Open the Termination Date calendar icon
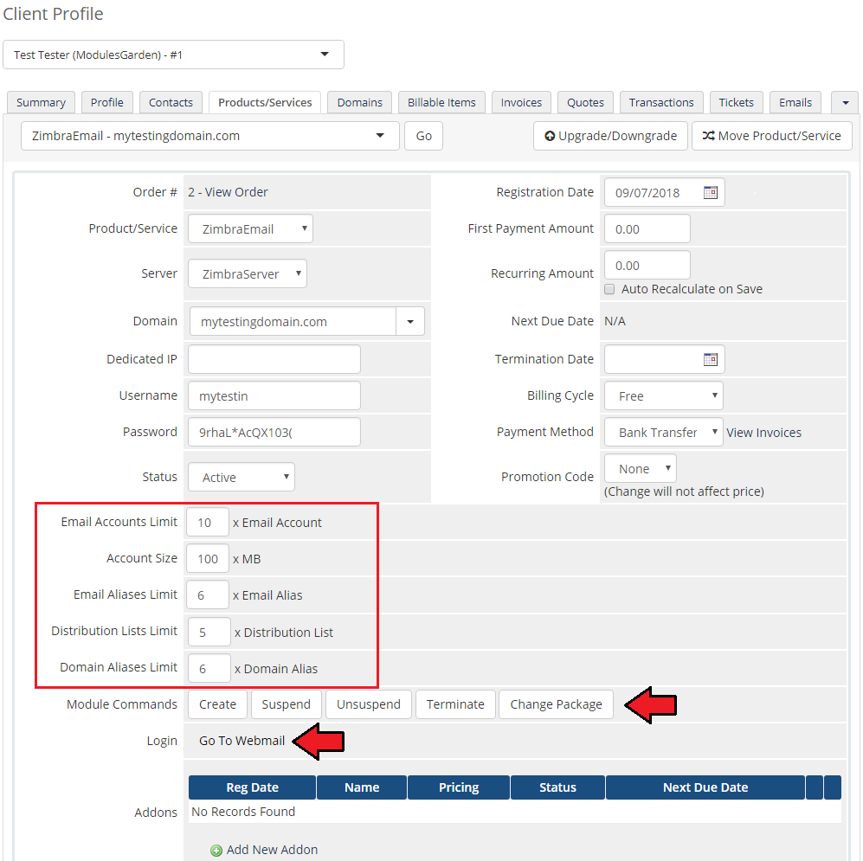863x861 pixels. [711, 359]
